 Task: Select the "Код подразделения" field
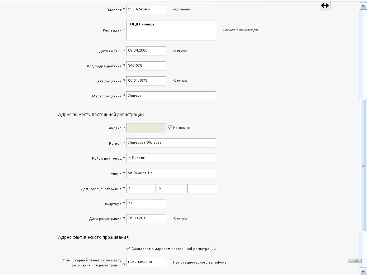[x=146, y=66]
